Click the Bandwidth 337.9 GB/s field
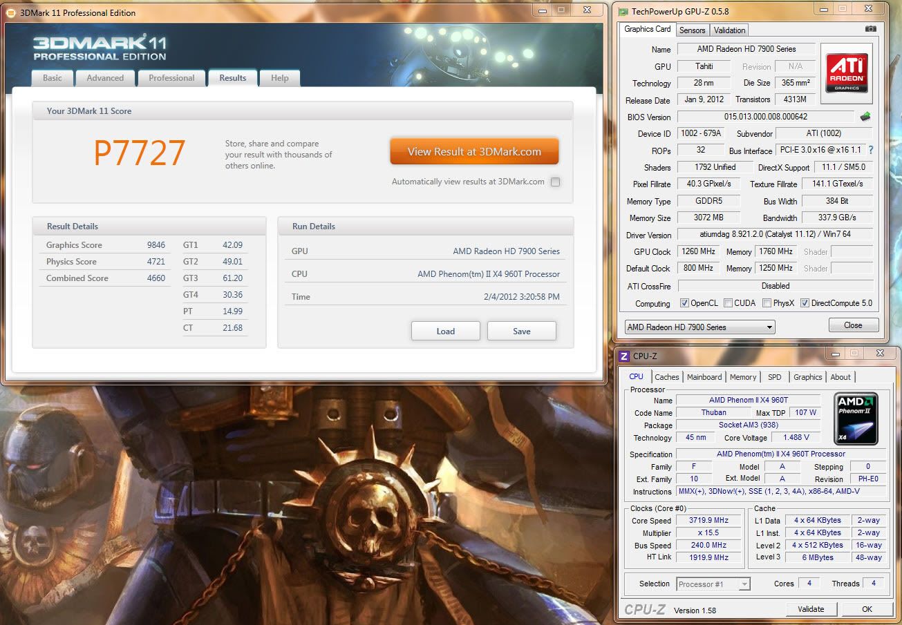This screenshot has width=902, height=625. (836, 218)
